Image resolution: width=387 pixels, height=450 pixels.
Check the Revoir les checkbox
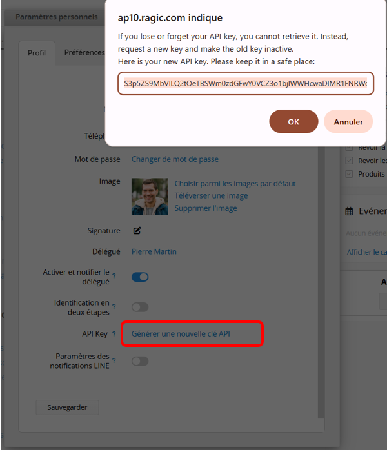coord(349,161)
